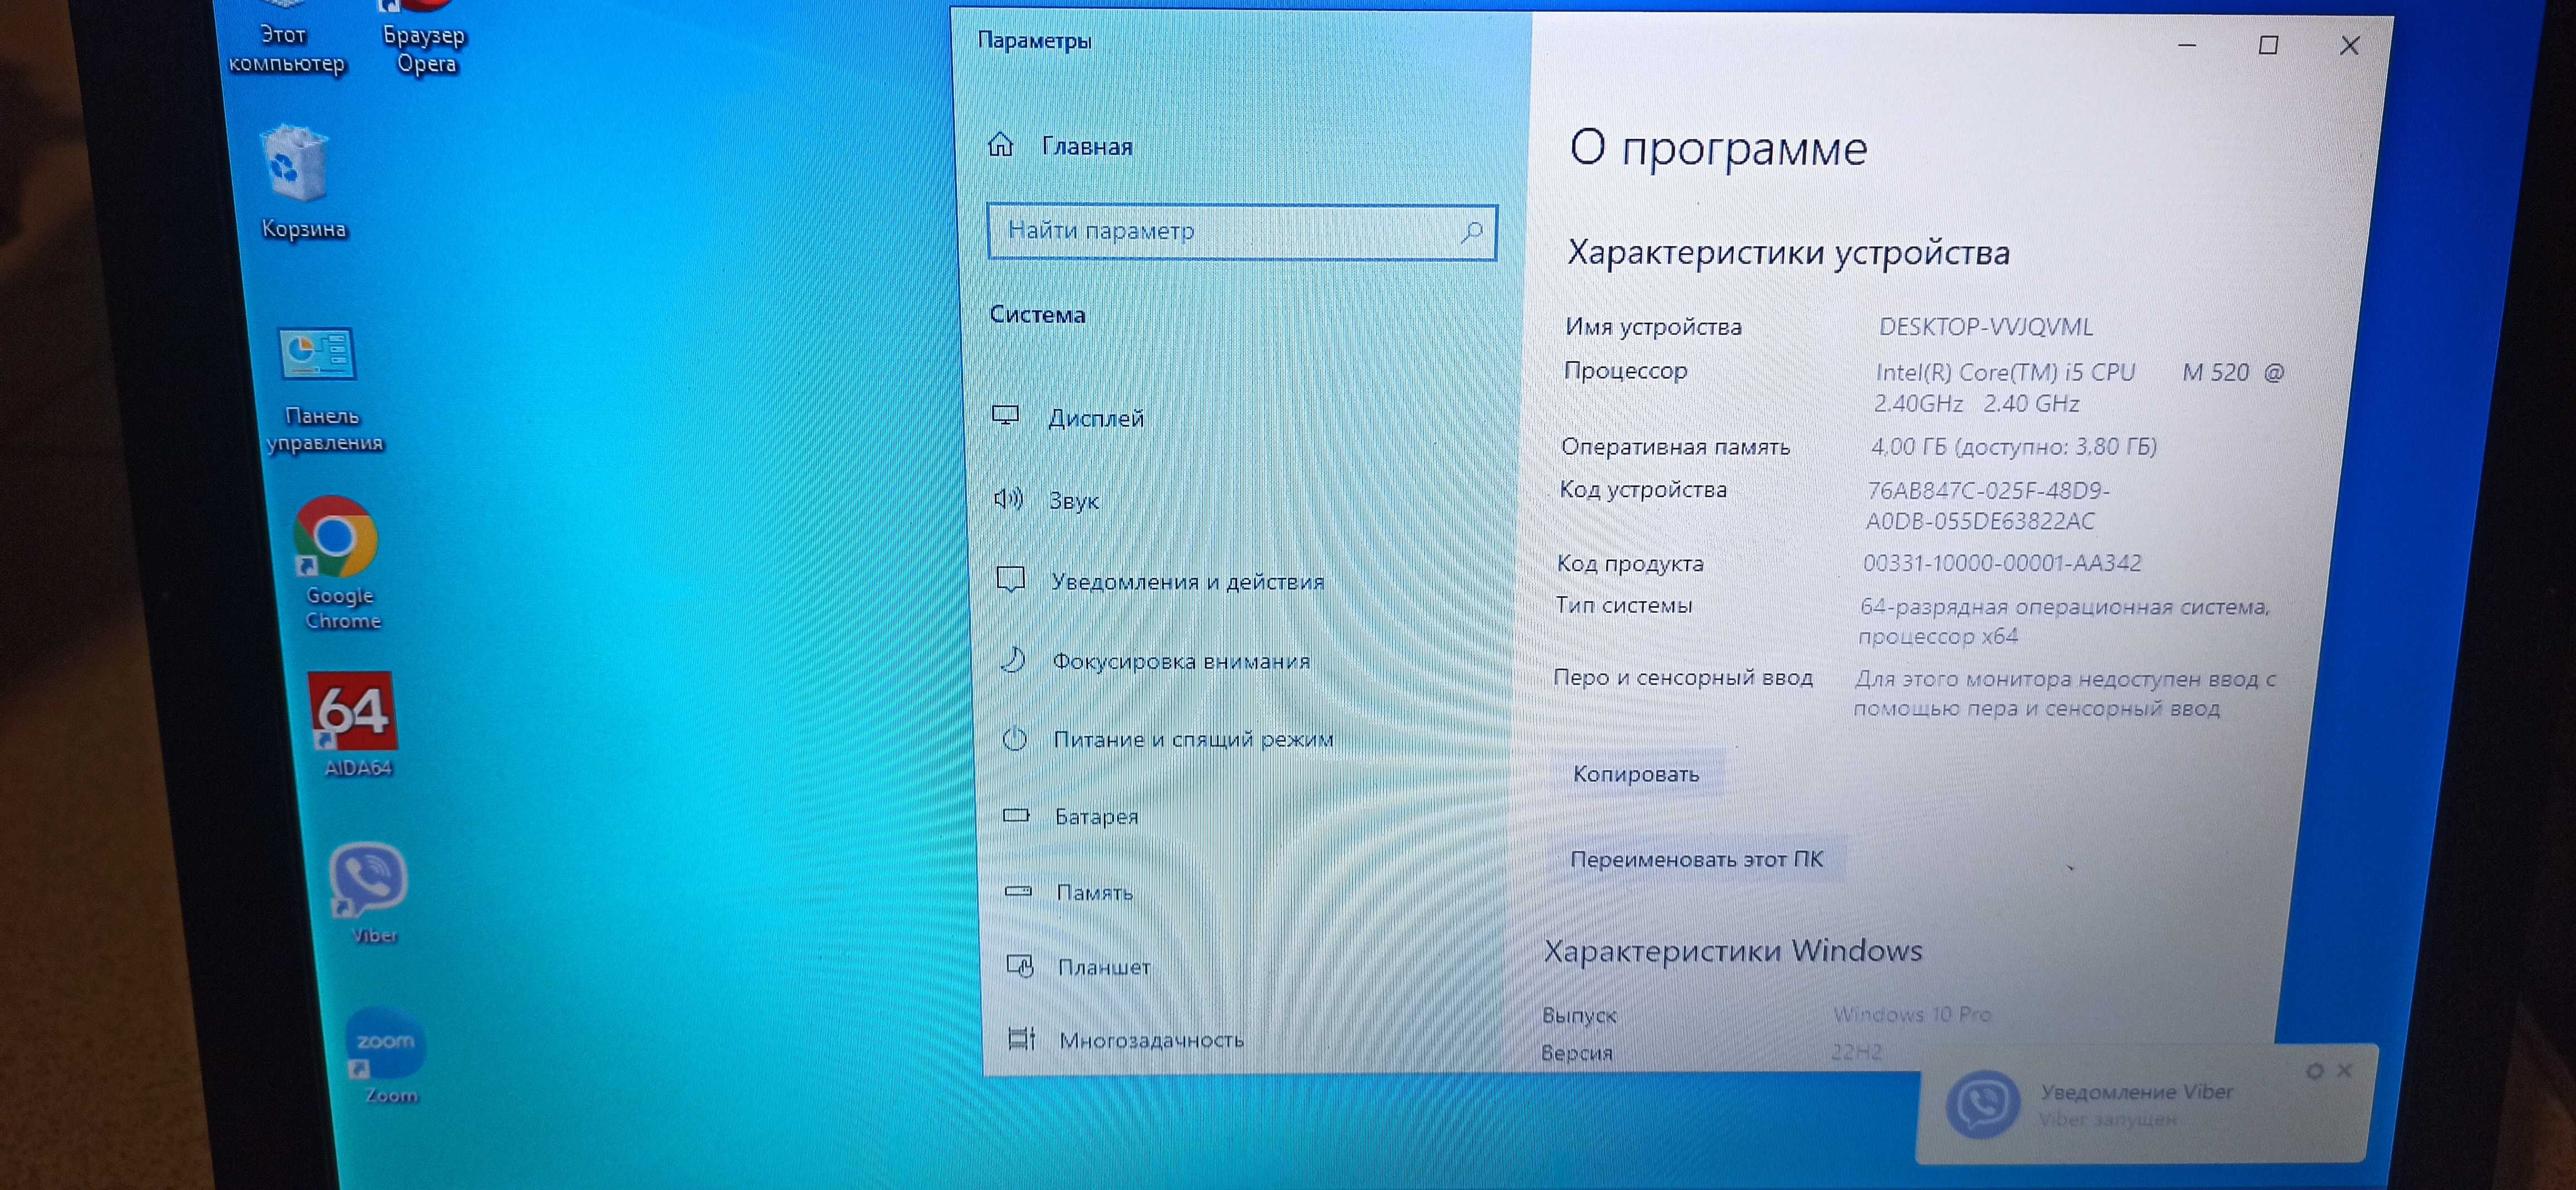This screenshot has width=2576, height=1190.
Task: Click the Планшет tablet icon
Action: pos(1020,966)
